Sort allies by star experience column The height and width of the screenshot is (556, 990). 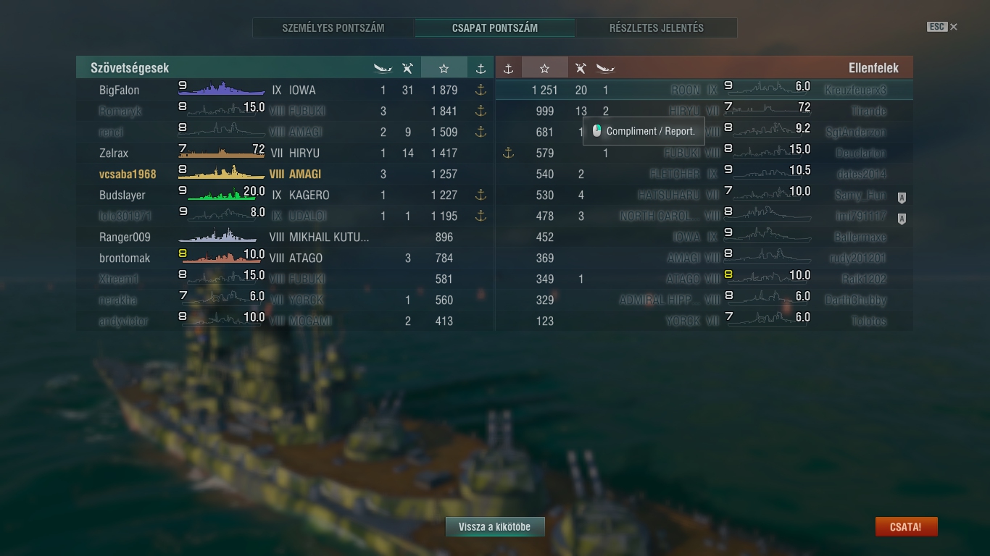click(x=444, y=68)
